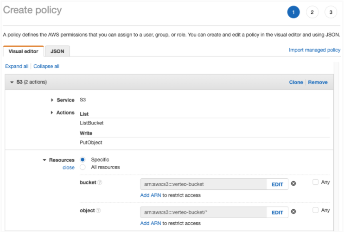
Task: Click step 1 circle indicator
Action: (293, 13)
